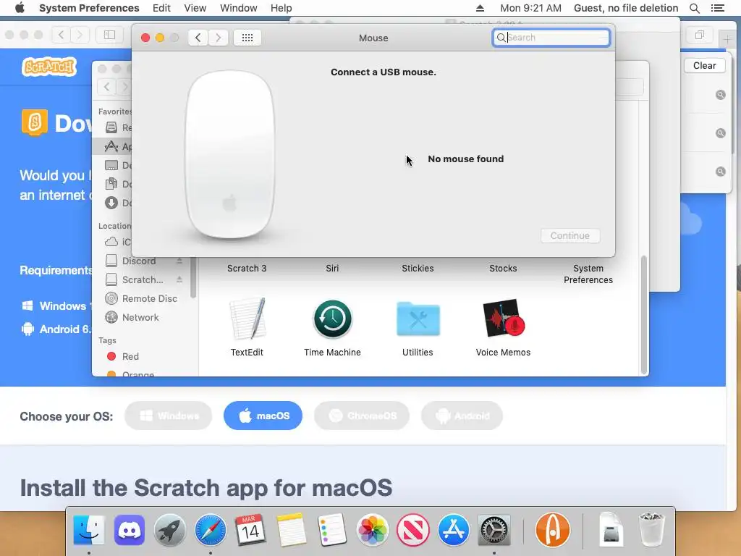Viewport: 741px width, 556px height.
Task: Eject the Scratch volume in sidebar
Action: point(179,279)
